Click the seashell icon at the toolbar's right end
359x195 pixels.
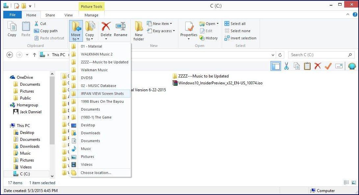tap(352, 66)
